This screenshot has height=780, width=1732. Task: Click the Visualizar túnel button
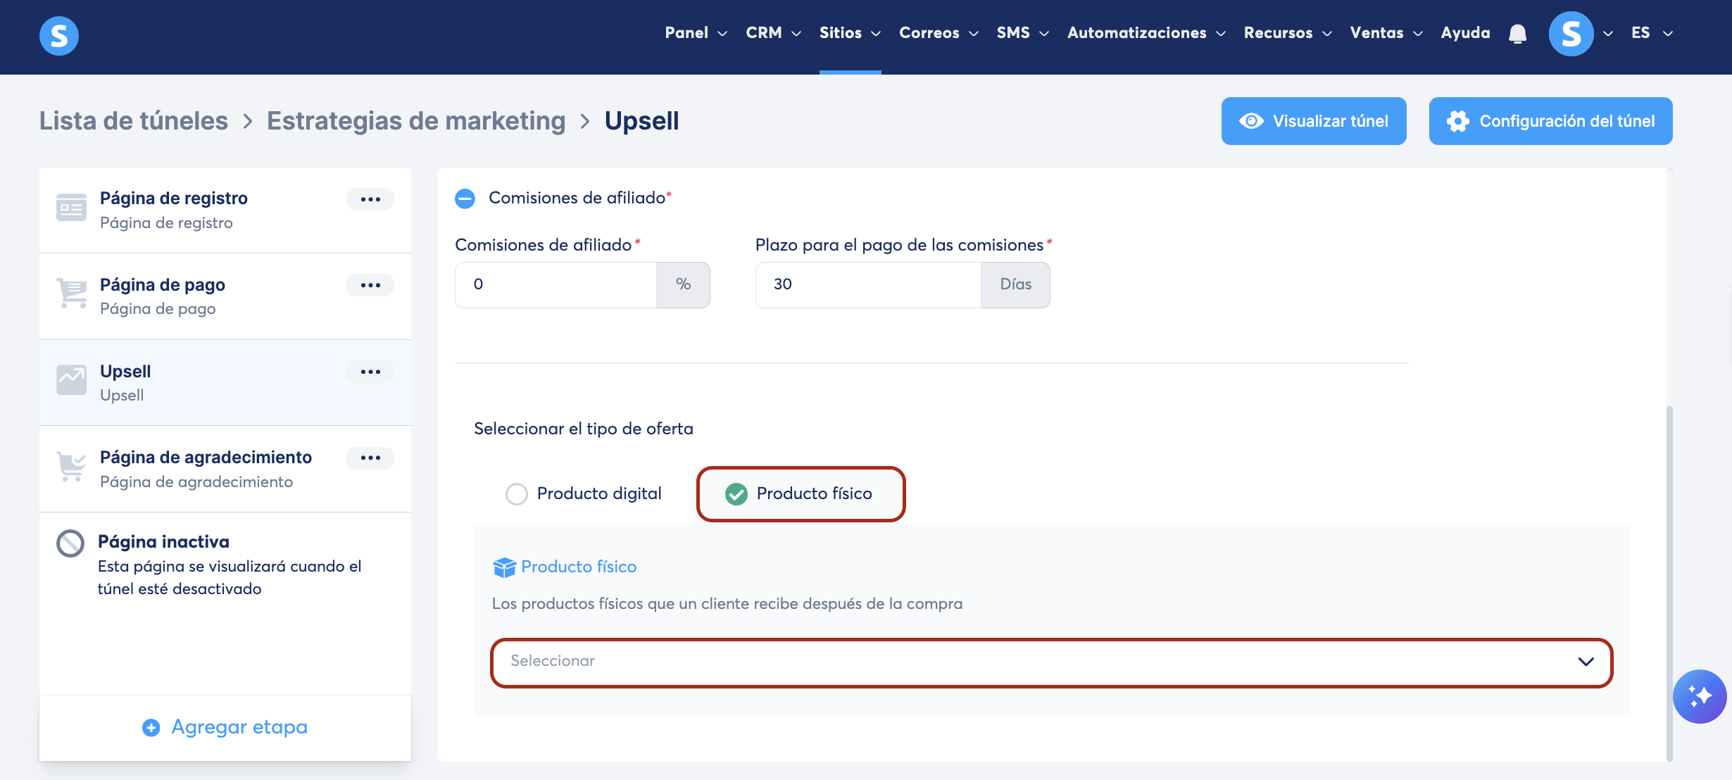coord(1314,121)
